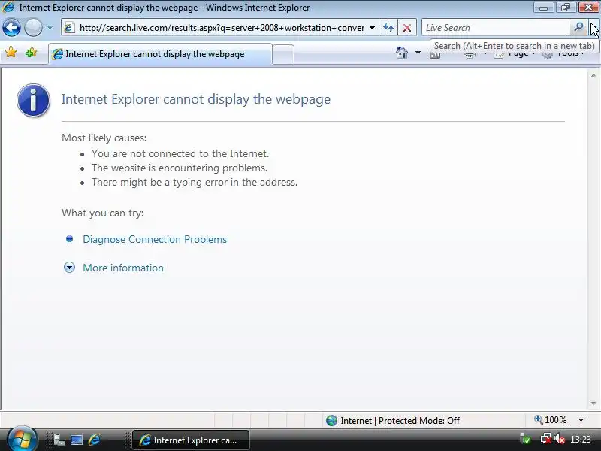Open the search provider options dropdown
601x451 pixels.
point(593,28)
